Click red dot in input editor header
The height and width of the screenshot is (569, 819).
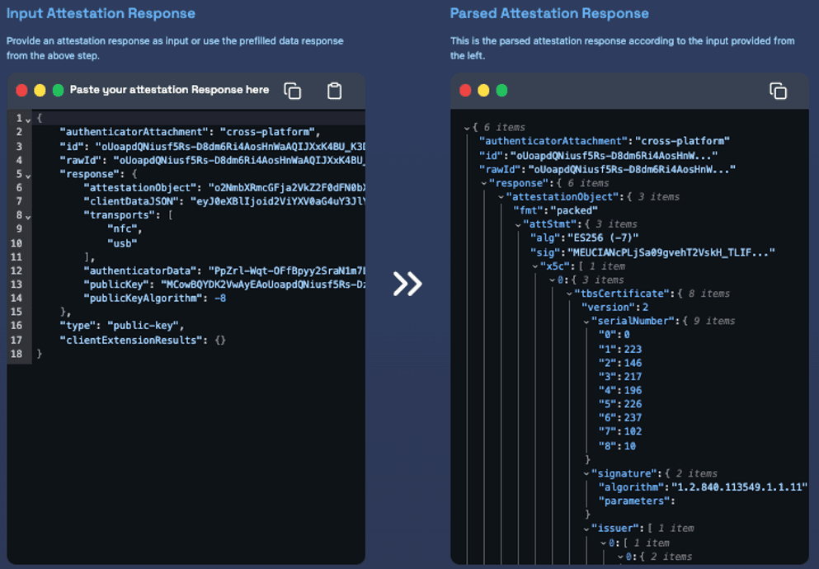click(x=22, y=91)
